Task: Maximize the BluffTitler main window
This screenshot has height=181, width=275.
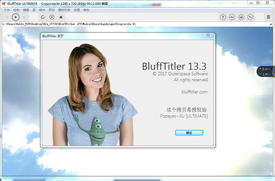Action: [258, 3]
